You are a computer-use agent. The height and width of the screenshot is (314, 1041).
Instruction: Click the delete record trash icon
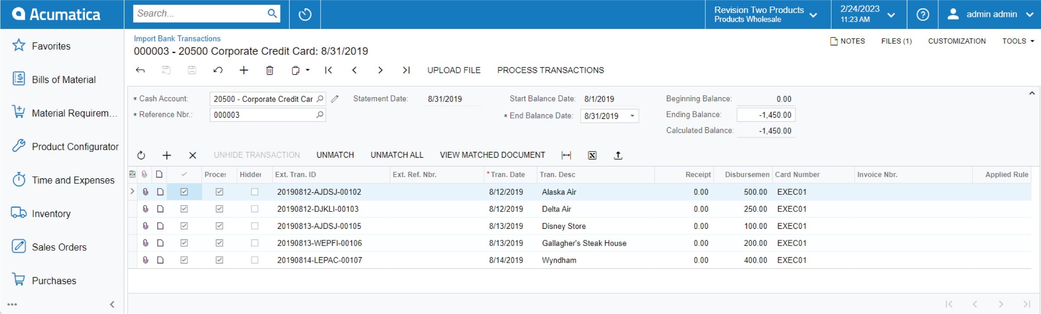[269, 70]
